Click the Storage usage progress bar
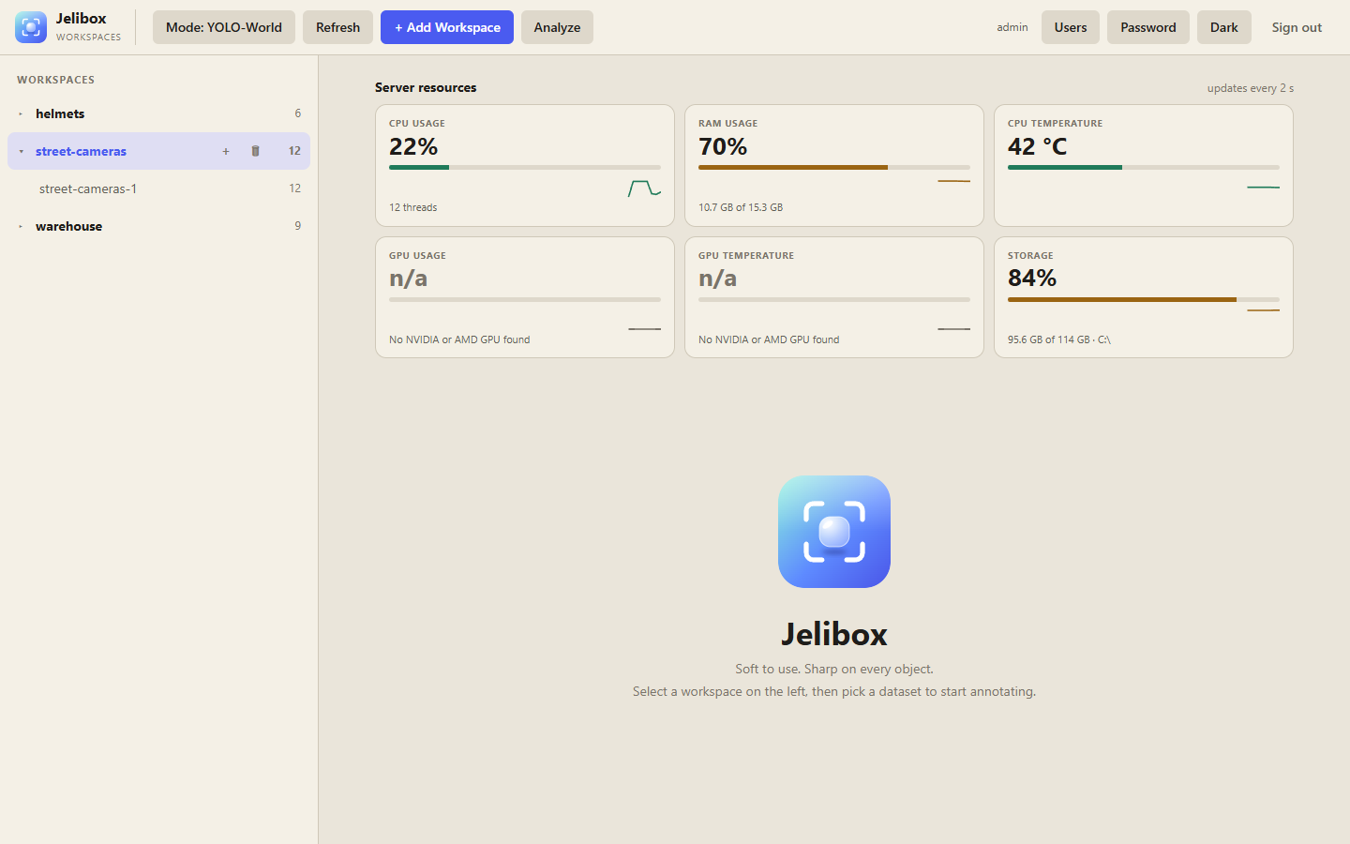The height and width of the screenshot is (844, 1350). 1144,299
